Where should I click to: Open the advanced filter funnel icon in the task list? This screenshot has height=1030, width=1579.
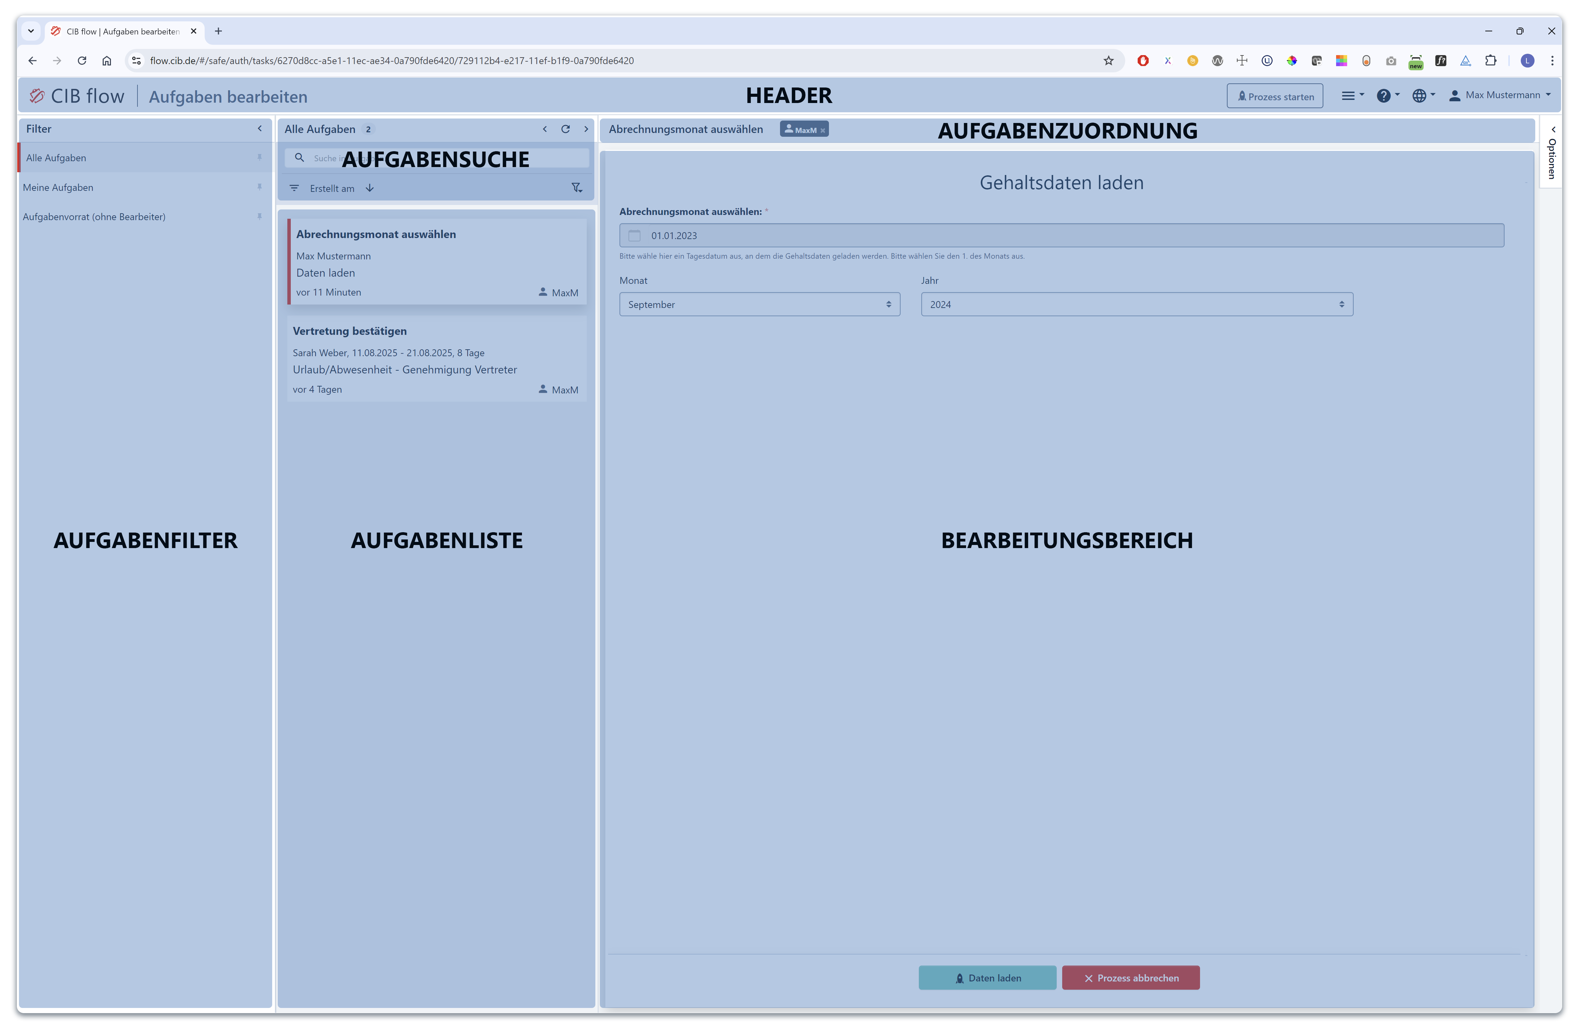[x=576, y=188]
